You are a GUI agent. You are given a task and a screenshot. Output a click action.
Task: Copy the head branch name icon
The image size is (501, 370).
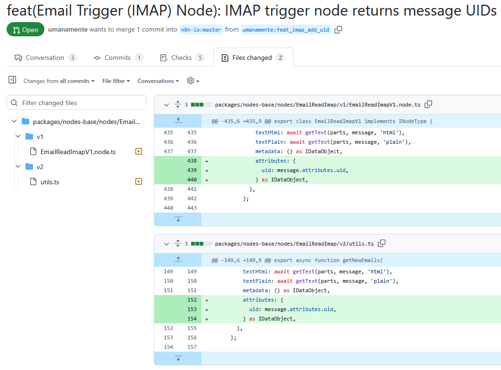pos(338,30)
